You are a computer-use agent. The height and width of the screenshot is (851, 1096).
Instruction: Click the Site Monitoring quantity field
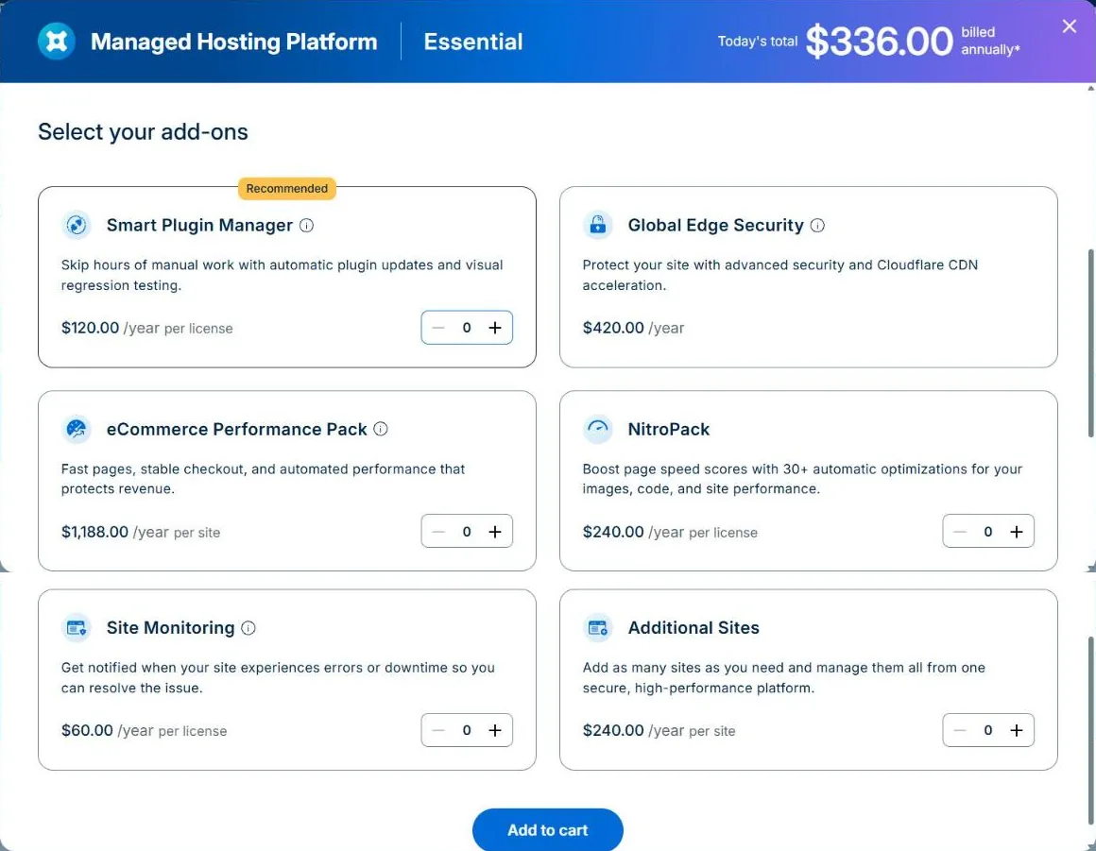coord(467,730)
